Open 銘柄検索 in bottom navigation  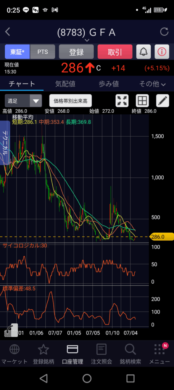[130, 354]
